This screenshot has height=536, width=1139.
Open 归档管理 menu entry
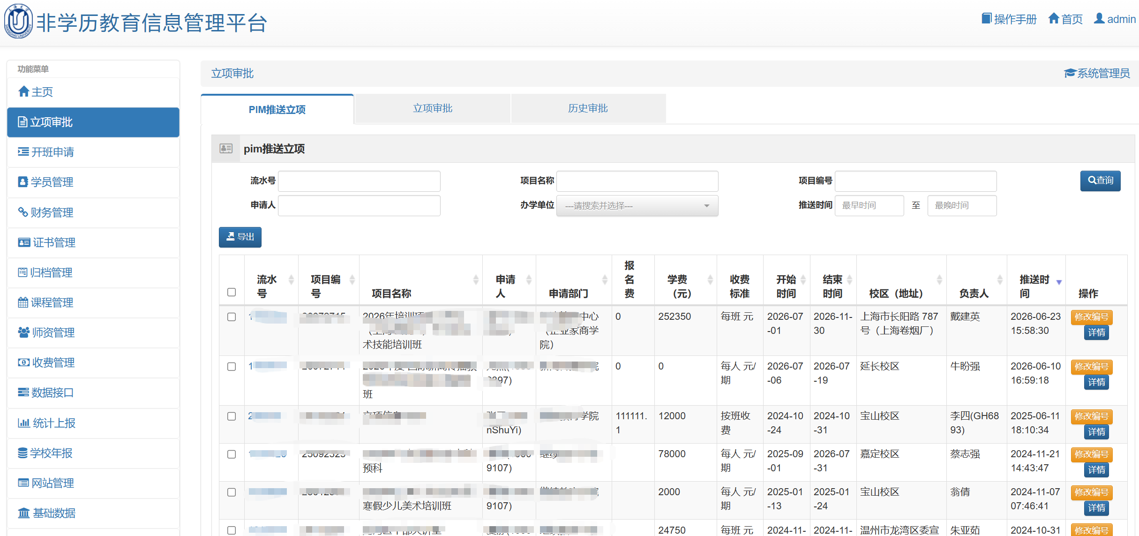pyautogui.click(x=93, y=272)
